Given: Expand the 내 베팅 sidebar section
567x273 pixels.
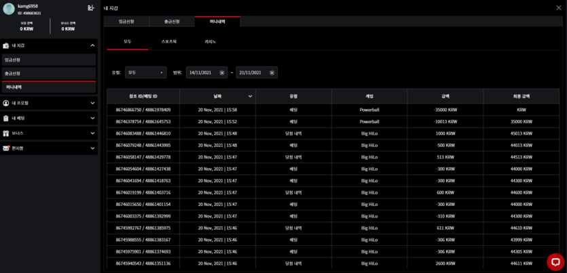Looking at the screenshot, I should pos(92,118).
